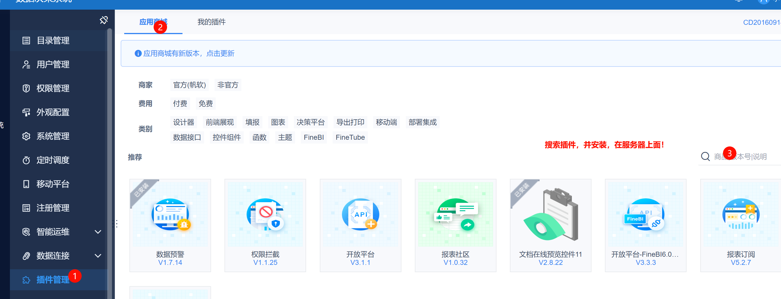This screenshot has width=781, height=299.
Task: Click the 系统管理 gear icon
Action: tap(26, 137)
